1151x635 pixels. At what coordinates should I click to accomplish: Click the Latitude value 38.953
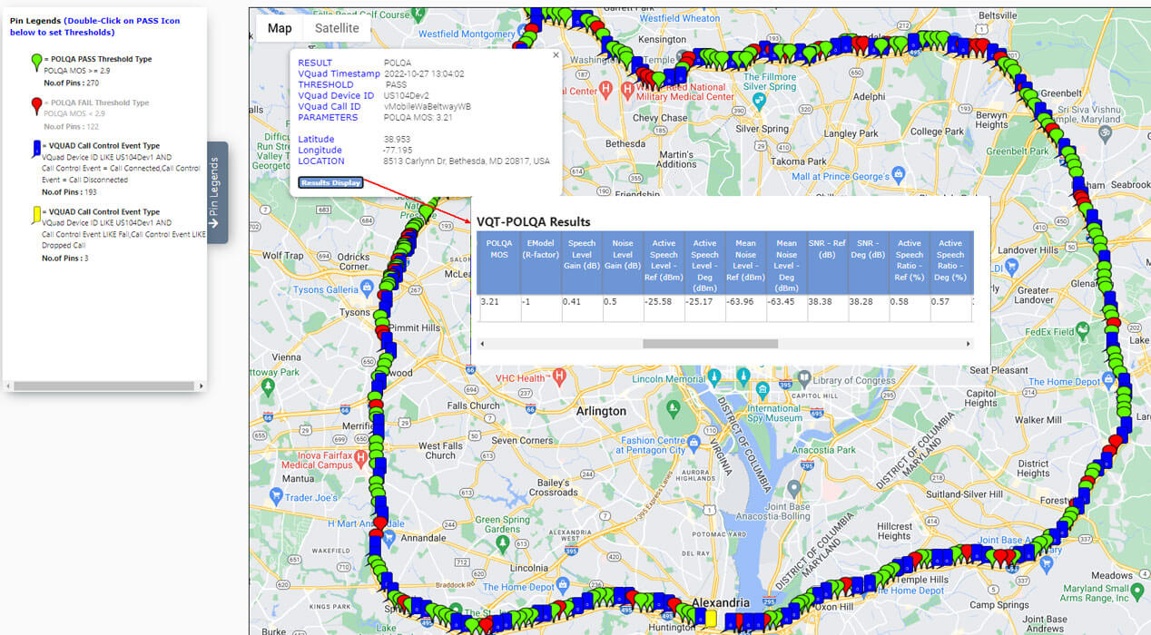[398, 139]
